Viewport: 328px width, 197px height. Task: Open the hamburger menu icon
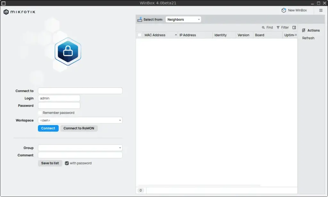coord(321,10)
